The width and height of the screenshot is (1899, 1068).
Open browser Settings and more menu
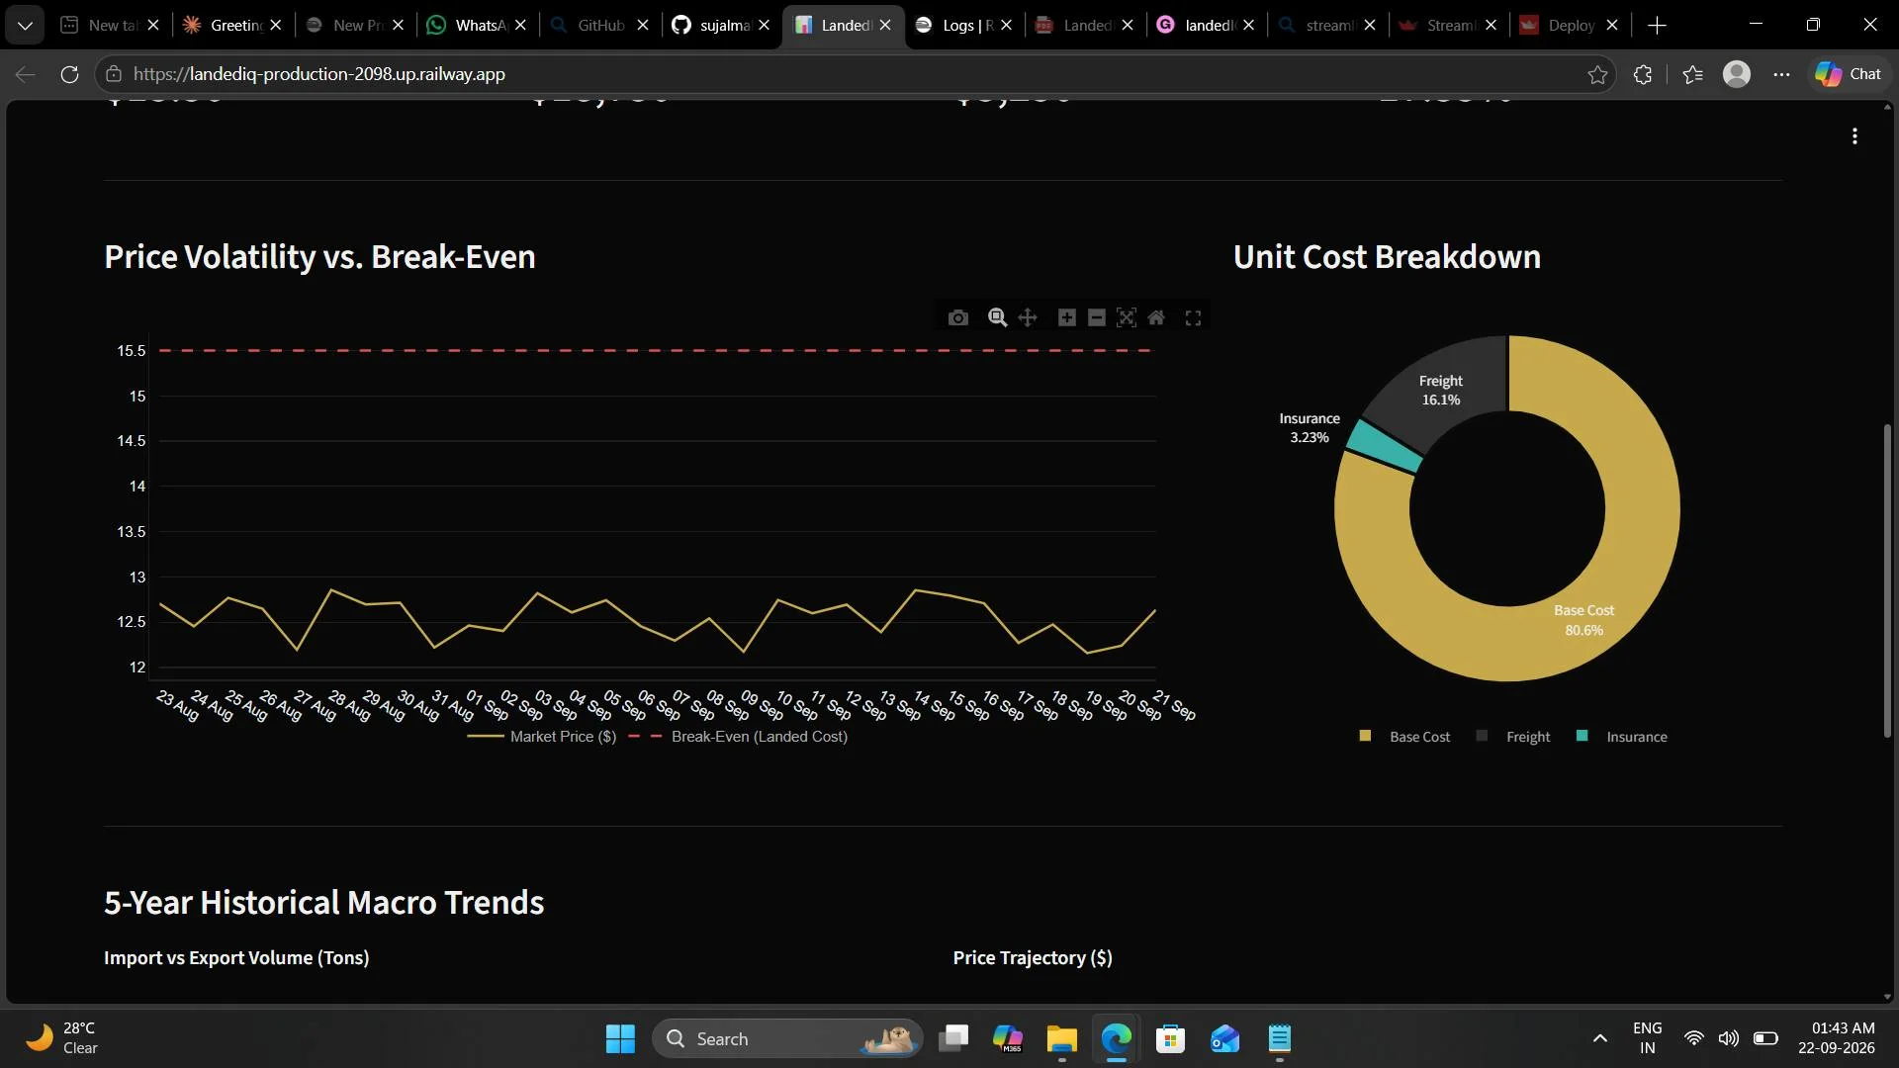tap(1781, 74)
